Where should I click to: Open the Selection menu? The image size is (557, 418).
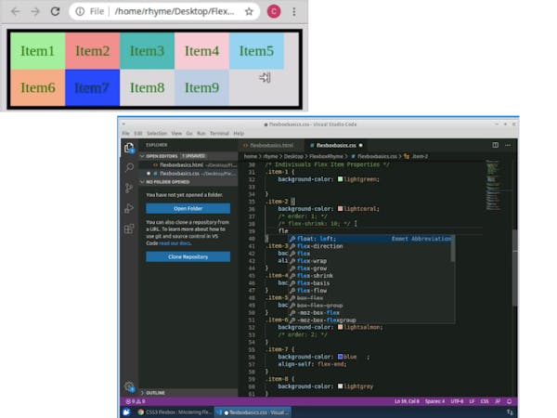[x=157, y=133]
